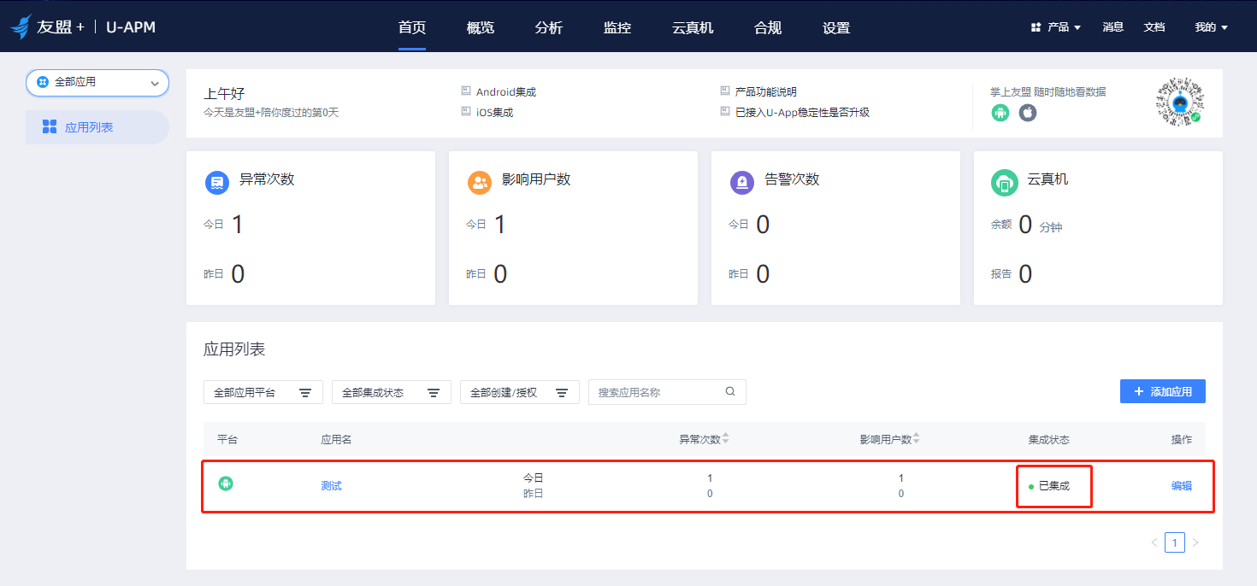The width and height of the screenshot is (1257, 586).
Task: Click the 搜索应用名称 input field
Action: click(658, 391)
